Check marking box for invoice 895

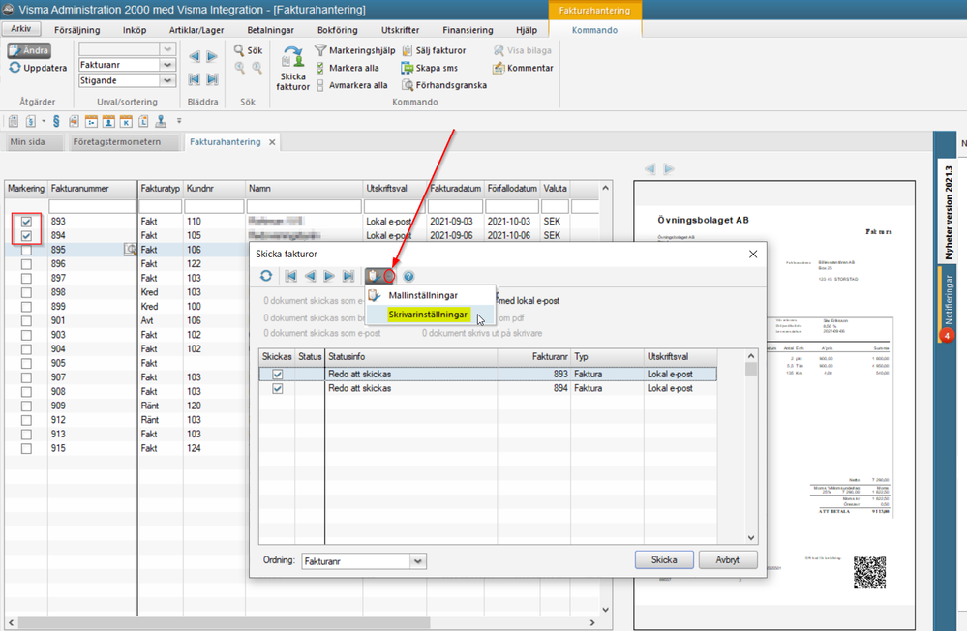click(26, 250)
